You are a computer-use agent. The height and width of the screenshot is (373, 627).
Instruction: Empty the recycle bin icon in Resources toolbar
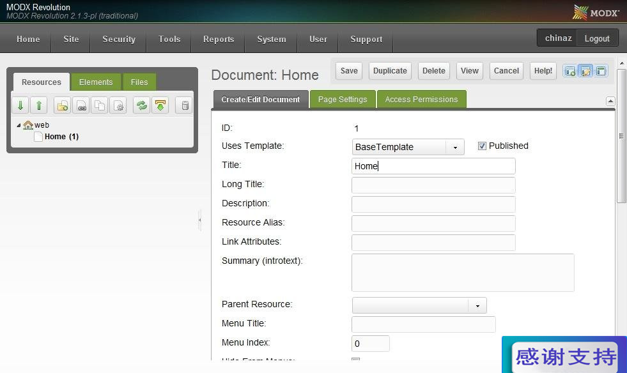click(x=184, y=105)
